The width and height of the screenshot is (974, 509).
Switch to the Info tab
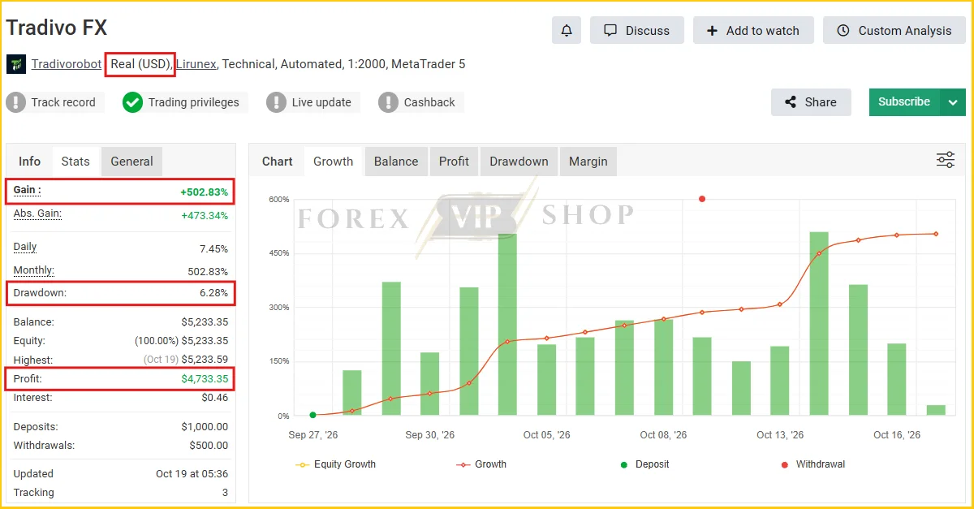coord(30,162)
